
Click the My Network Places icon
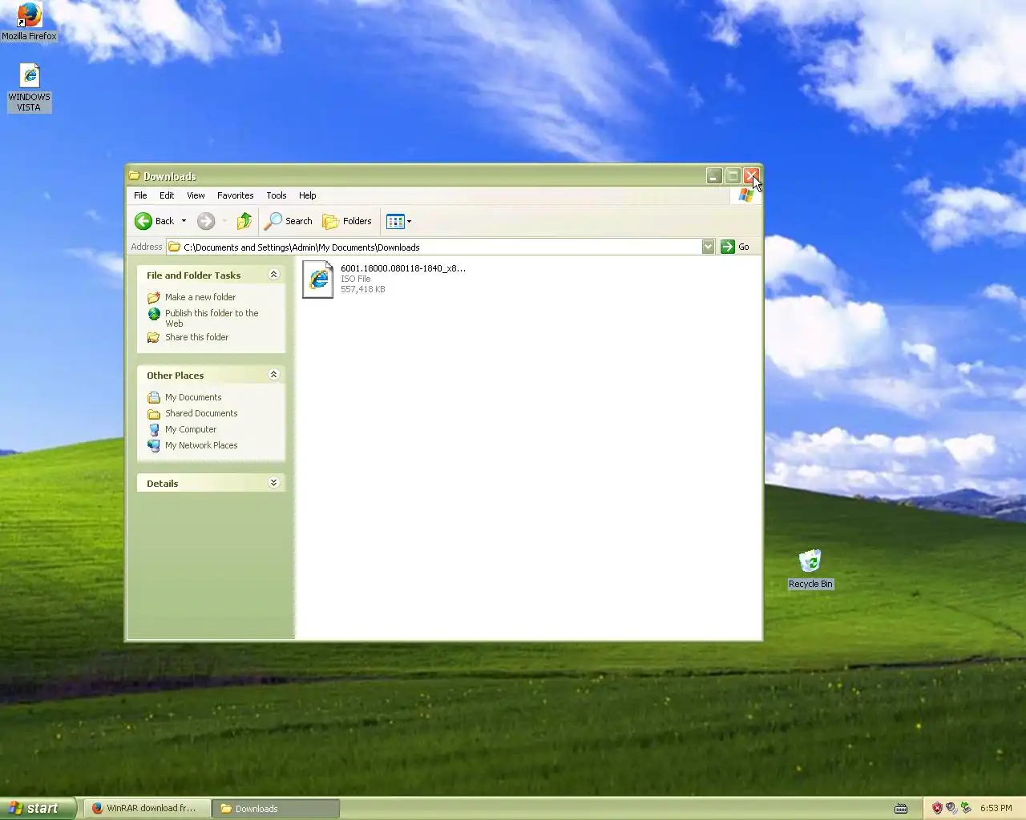(154, 445)
